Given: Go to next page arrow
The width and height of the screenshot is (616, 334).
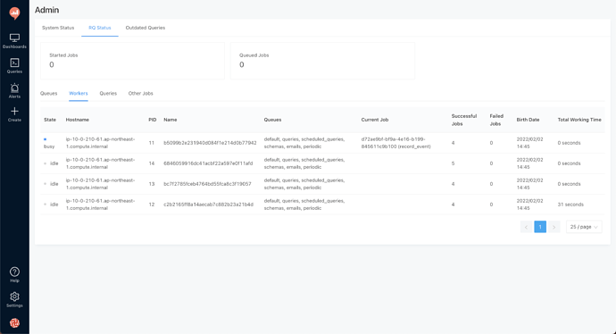Looking at the screenshot, I should coord(554,227).
